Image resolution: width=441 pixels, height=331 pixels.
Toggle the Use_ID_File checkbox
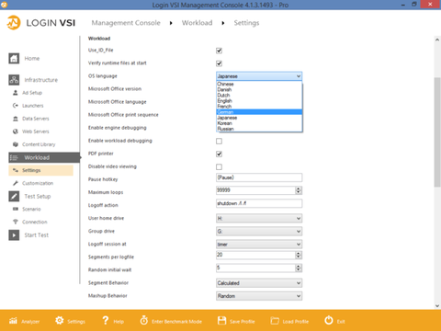click(x=219, y=51)
